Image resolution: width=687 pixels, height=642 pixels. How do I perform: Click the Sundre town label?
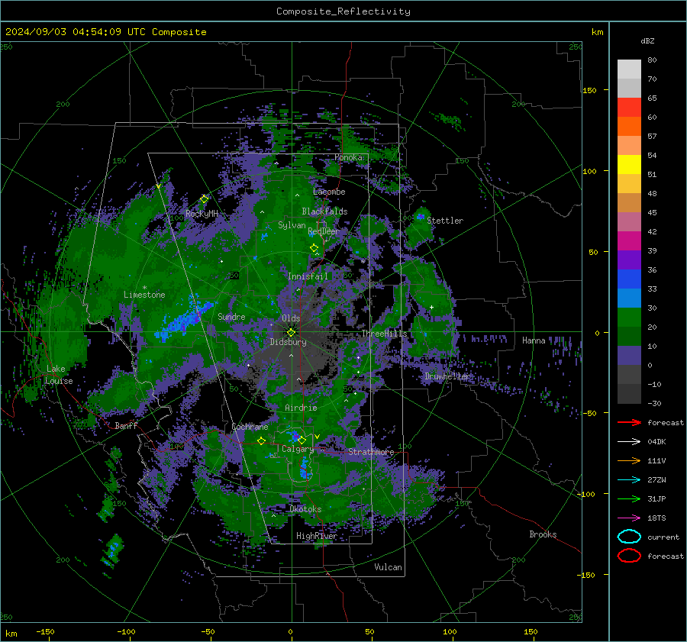pos(231,317)
